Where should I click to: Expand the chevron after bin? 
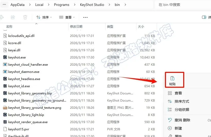coord(125,5)
